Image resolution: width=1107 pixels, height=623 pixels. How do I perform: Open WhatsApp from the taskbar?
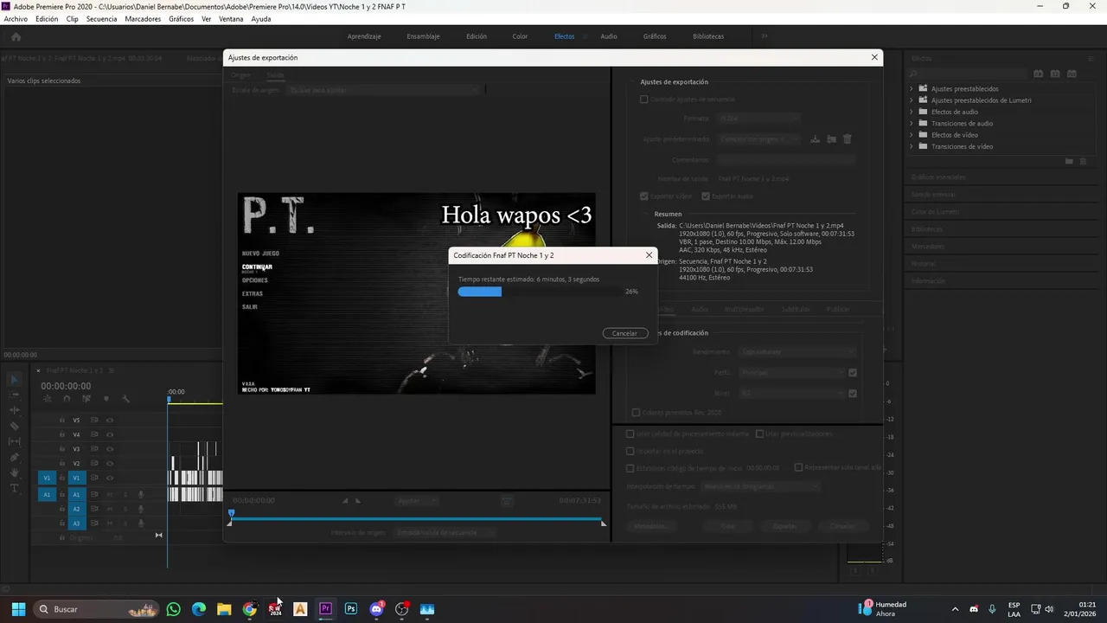(174, 609)
